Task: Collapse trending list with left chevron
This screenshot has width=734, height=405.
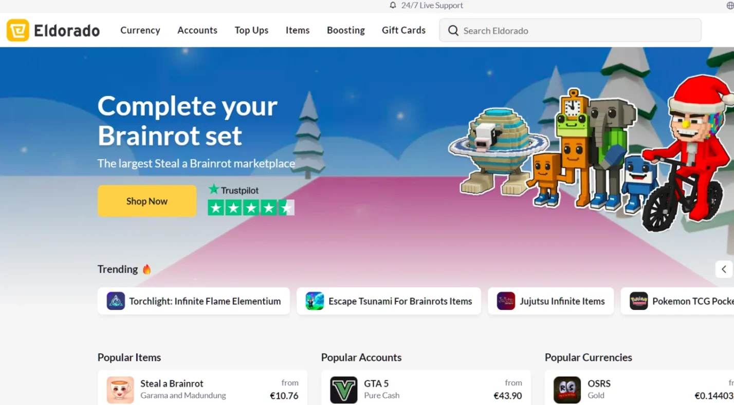Action: click(x=724, y=269)
